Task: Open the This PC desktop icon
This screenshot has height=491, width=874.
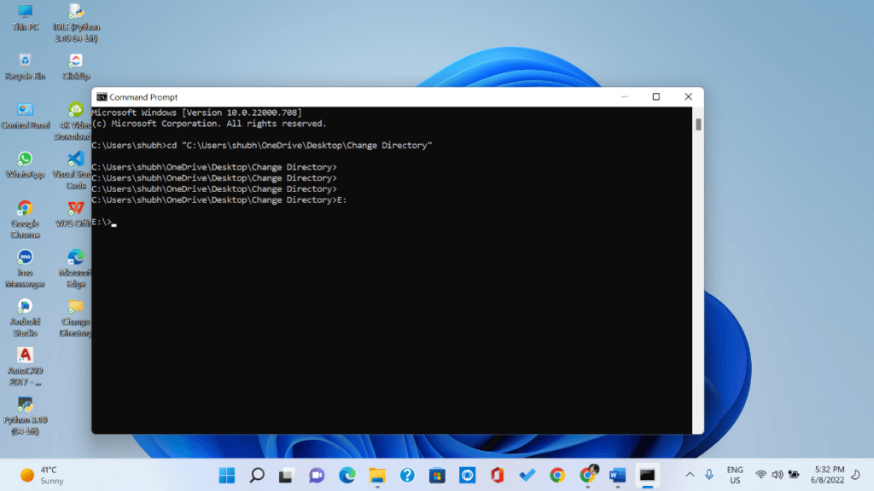Action: coord(25,17)
